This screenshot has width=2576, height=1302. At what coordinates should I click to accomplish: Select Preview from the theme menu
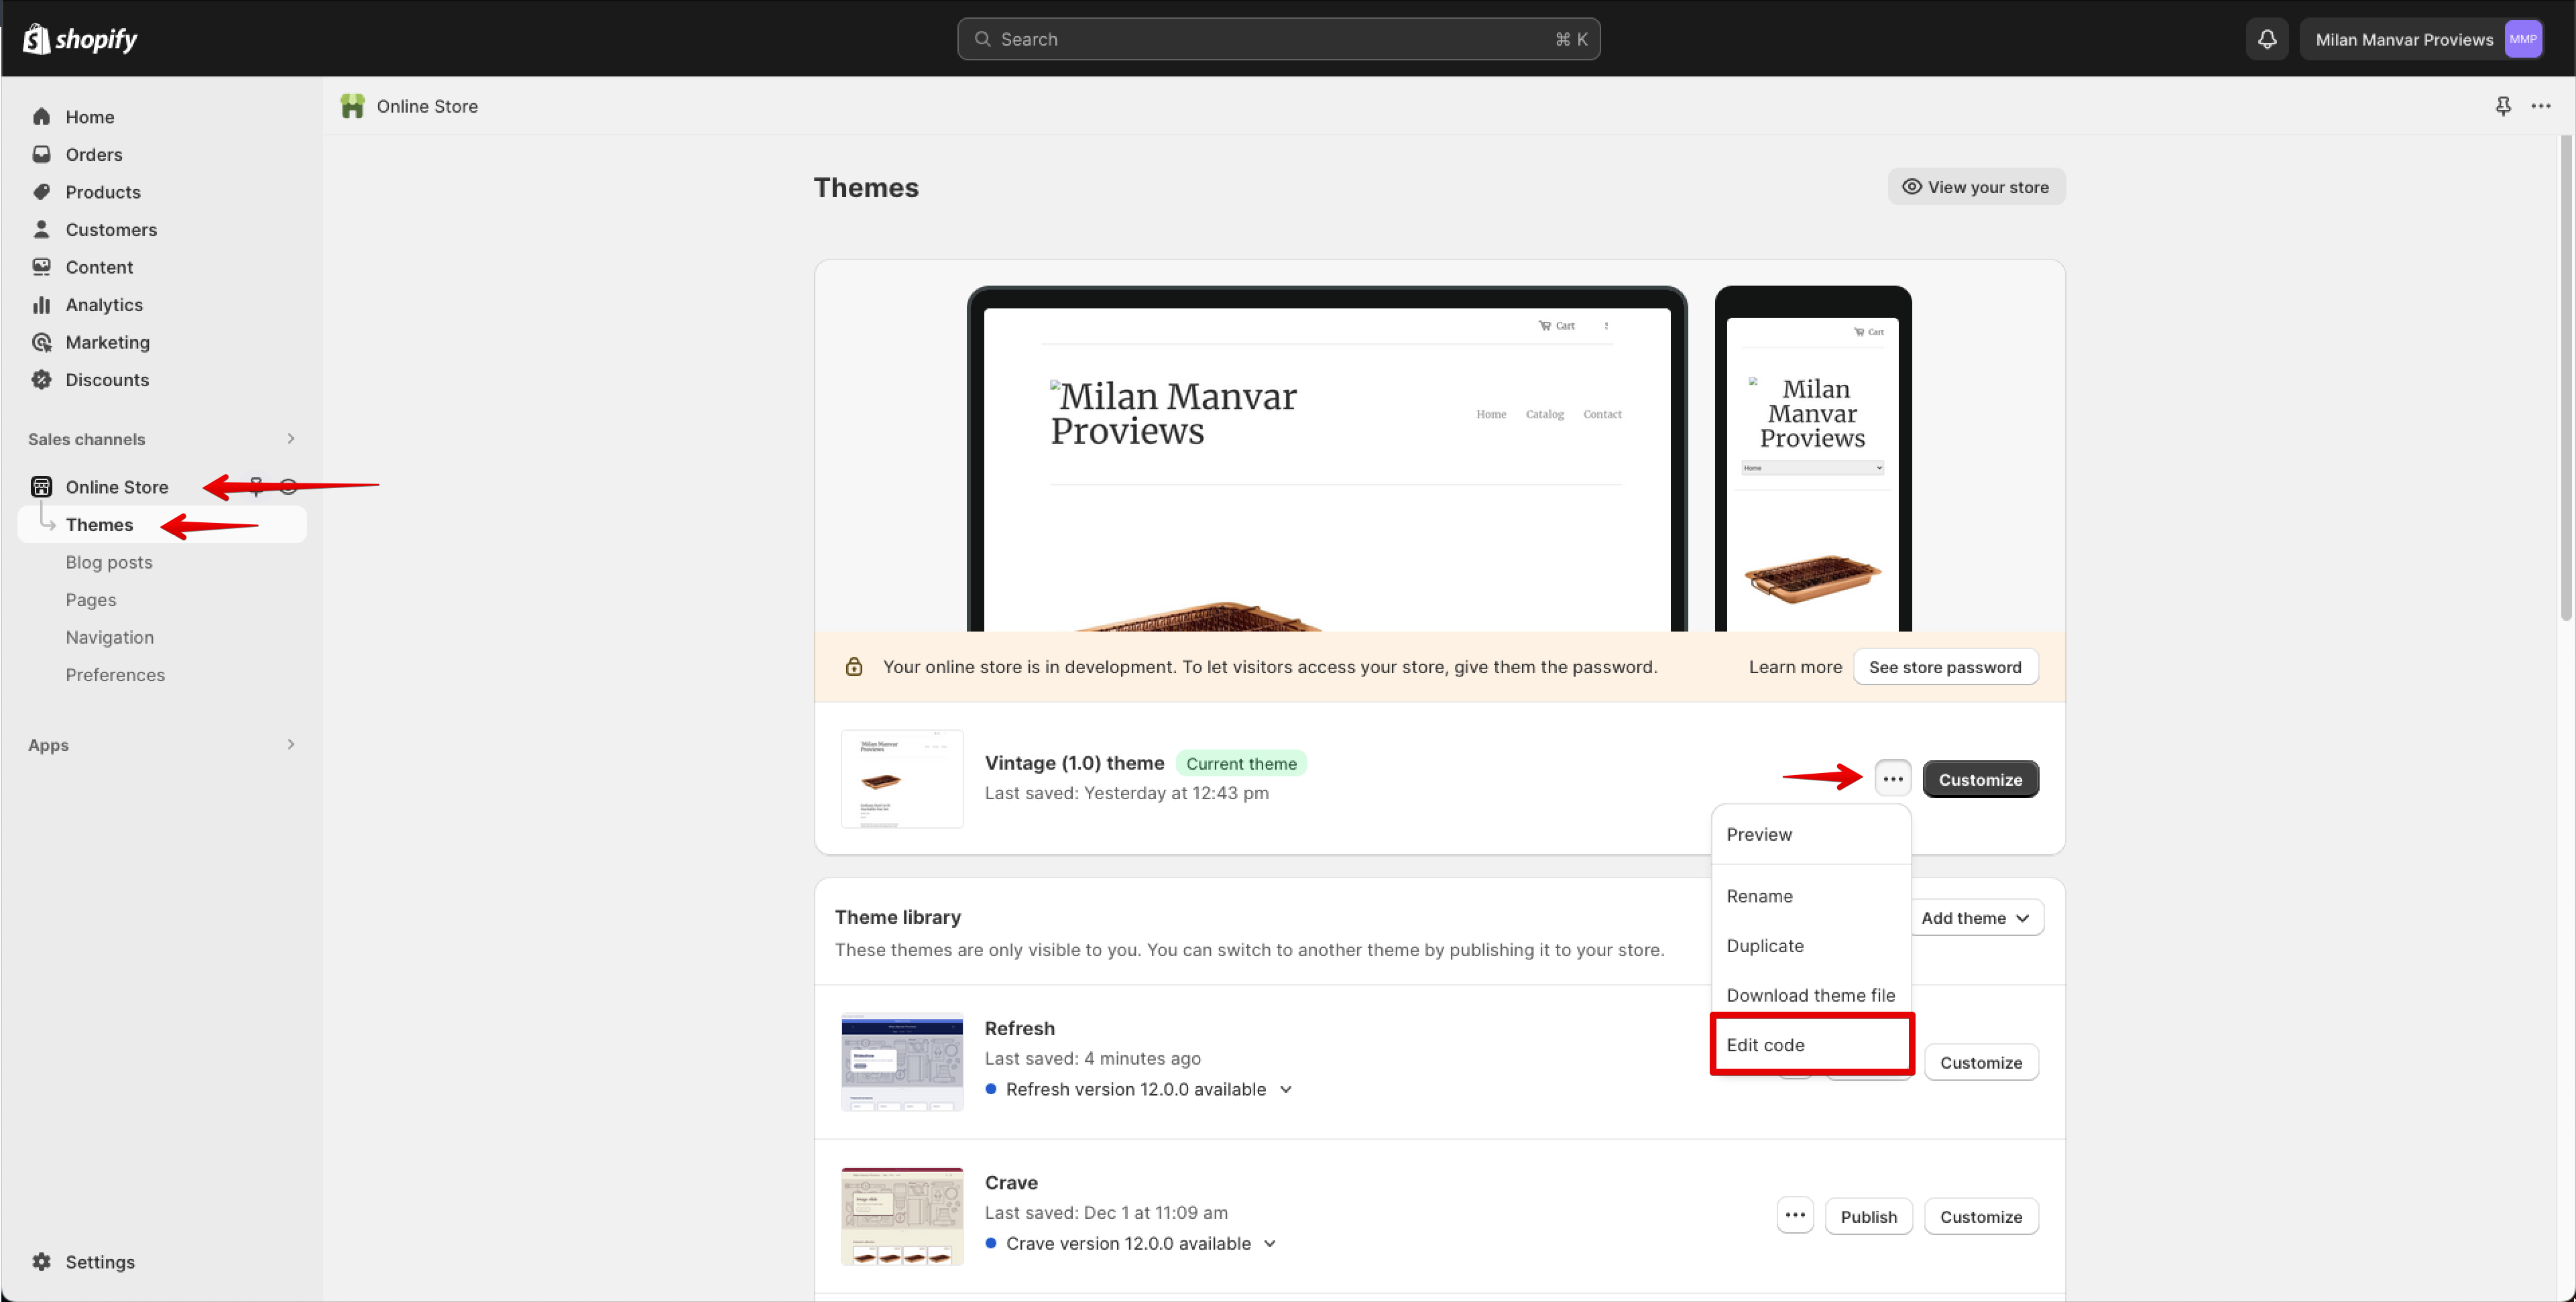point(1811,834)
